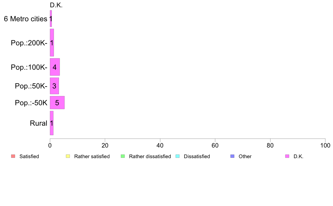Viewport: 333px width, 206px height.
Task: Click the Pop.:-50K axis label
Action: pyautogui.click(x=31, y=103)
